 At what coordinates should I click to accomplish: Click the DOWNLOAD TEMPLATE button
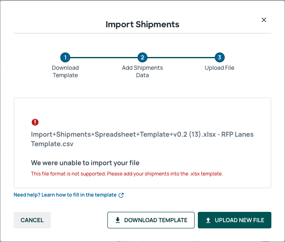[x=151, y=220]
